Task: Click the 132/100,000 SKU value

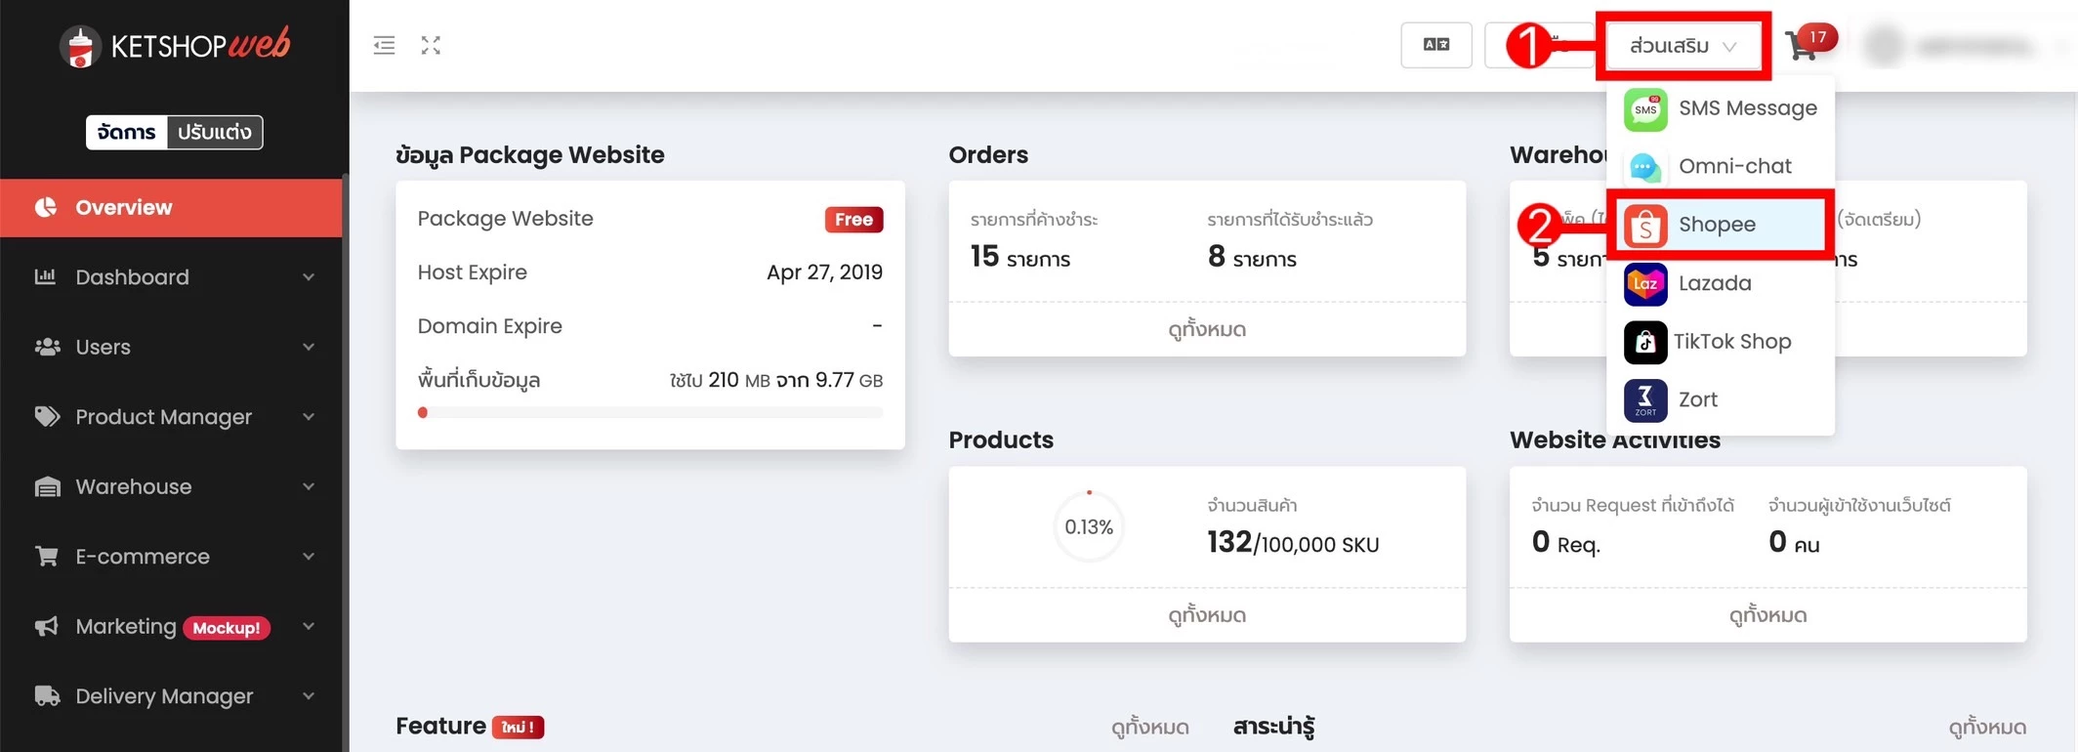Action: pos(1293,542)
